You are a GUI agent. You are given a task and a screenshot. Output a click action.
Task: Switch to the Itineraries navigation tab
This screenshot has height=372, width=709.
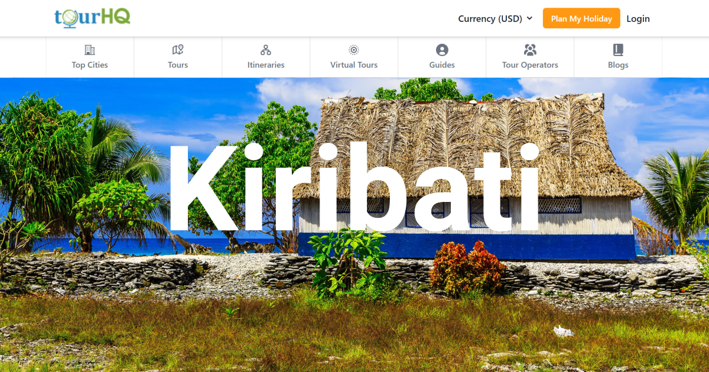tap(266, 57)
